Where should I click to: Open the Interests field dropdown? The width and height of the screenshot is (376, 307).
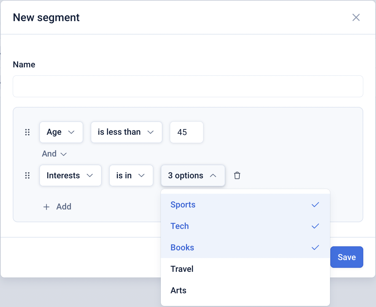click(70, 176)
